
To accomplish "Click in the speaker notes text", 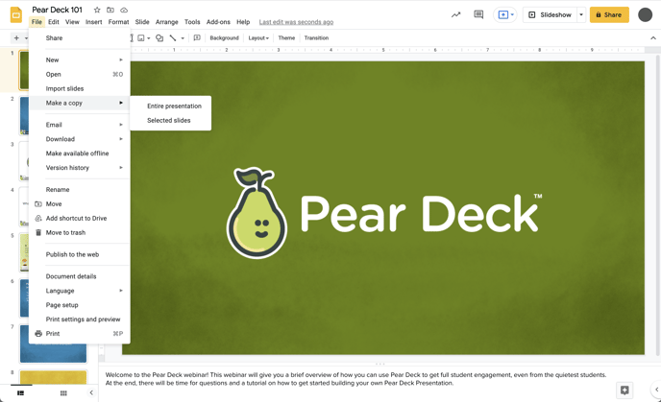I will point(355,379).
